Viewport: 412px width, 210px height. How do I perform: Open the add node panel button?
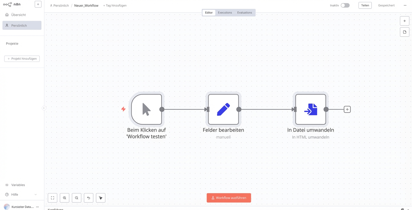click(x=405, y=21)
